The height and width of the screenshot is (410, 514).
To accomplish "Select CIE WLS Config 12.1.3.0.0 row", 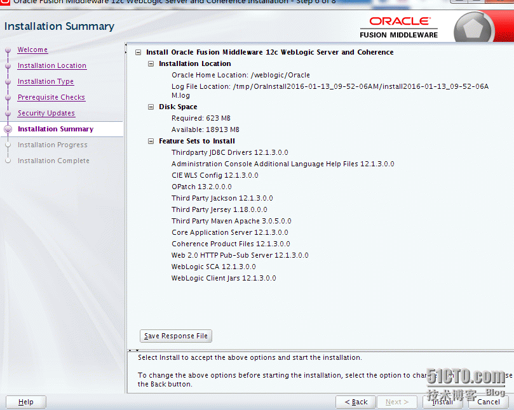I will pos(215,176).
